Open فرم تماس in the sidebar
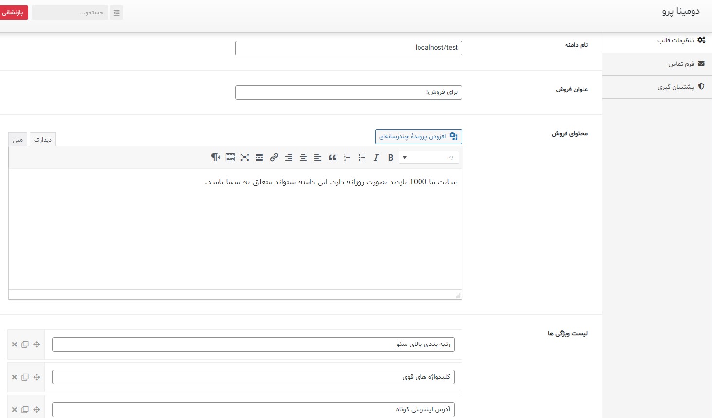The width and height of the screenshot is (712, 418). coord(657,64)
